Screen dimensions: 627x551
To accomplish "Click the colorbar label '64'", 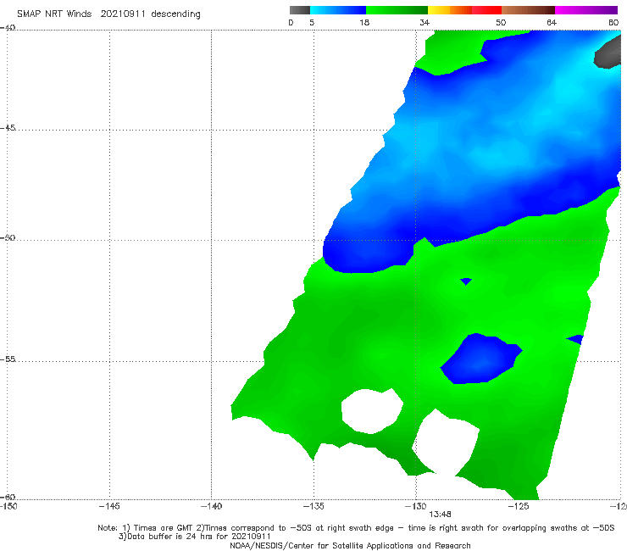I will click(552, 22).
